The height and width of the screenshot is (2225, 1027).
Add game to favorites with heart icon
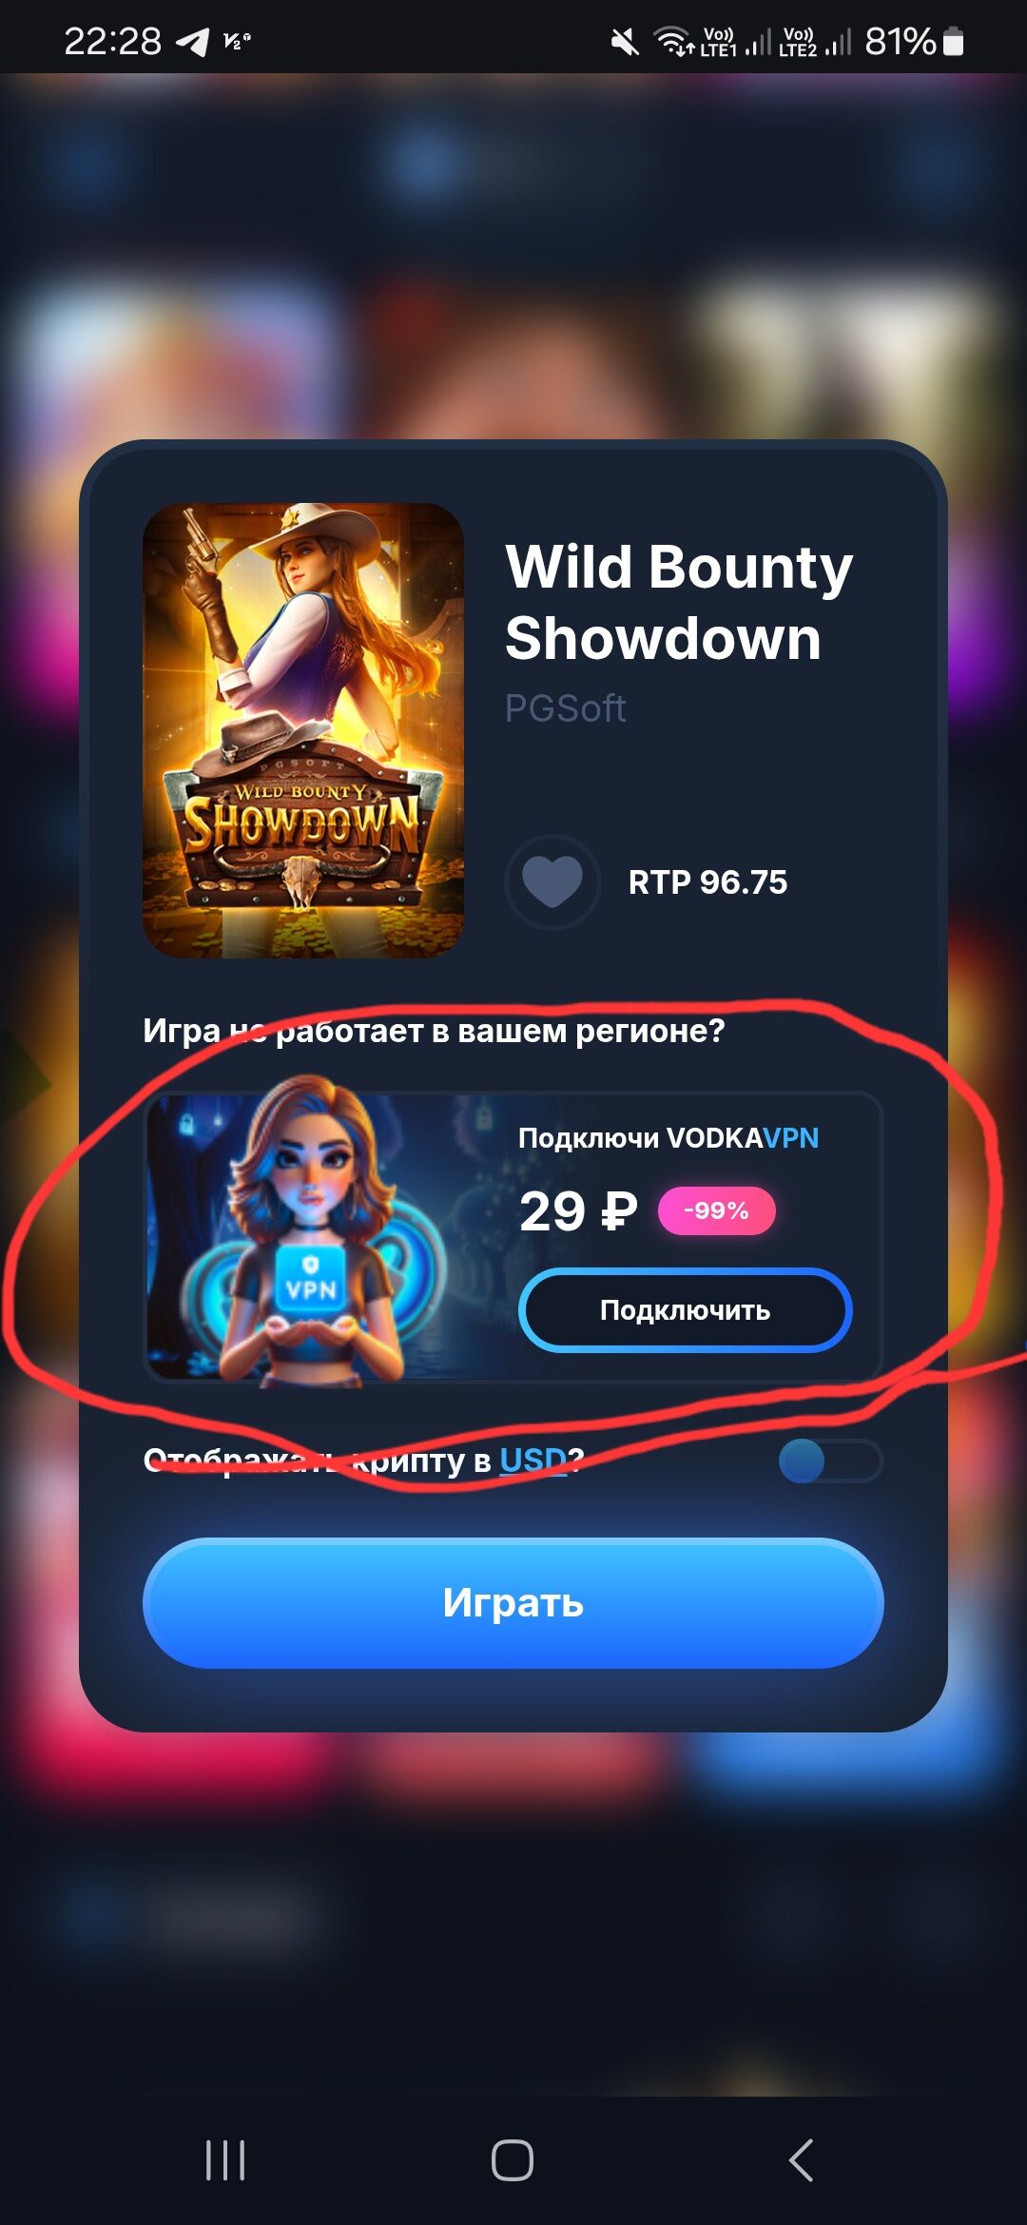(x=552, y=881)
